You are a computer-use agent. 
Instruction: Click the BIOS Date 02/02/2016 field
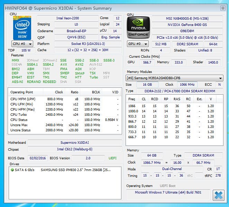click(38, 158)
